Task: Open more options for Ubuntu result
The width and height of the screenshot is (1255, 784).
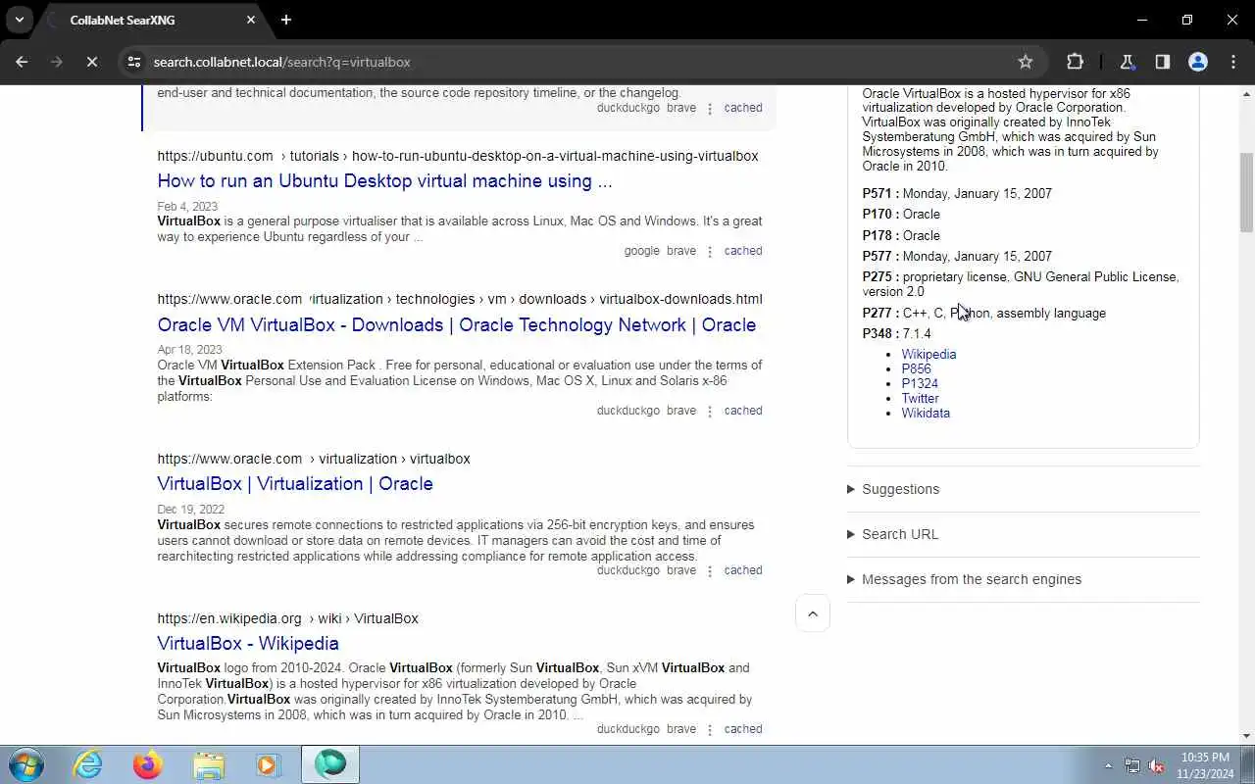Action: tap(710, 252)
